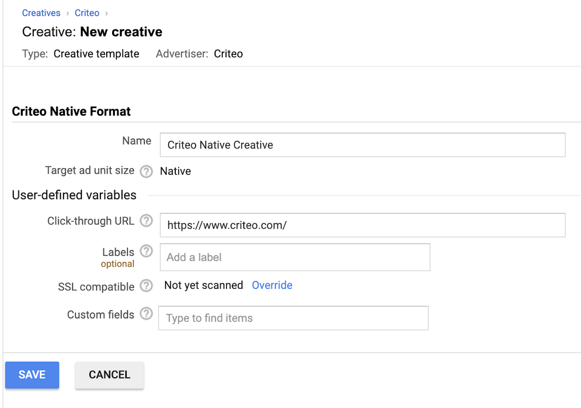This screenshot has width=581, height=408.
Task: Show help for Custom fields
Action: click(146, 314)
